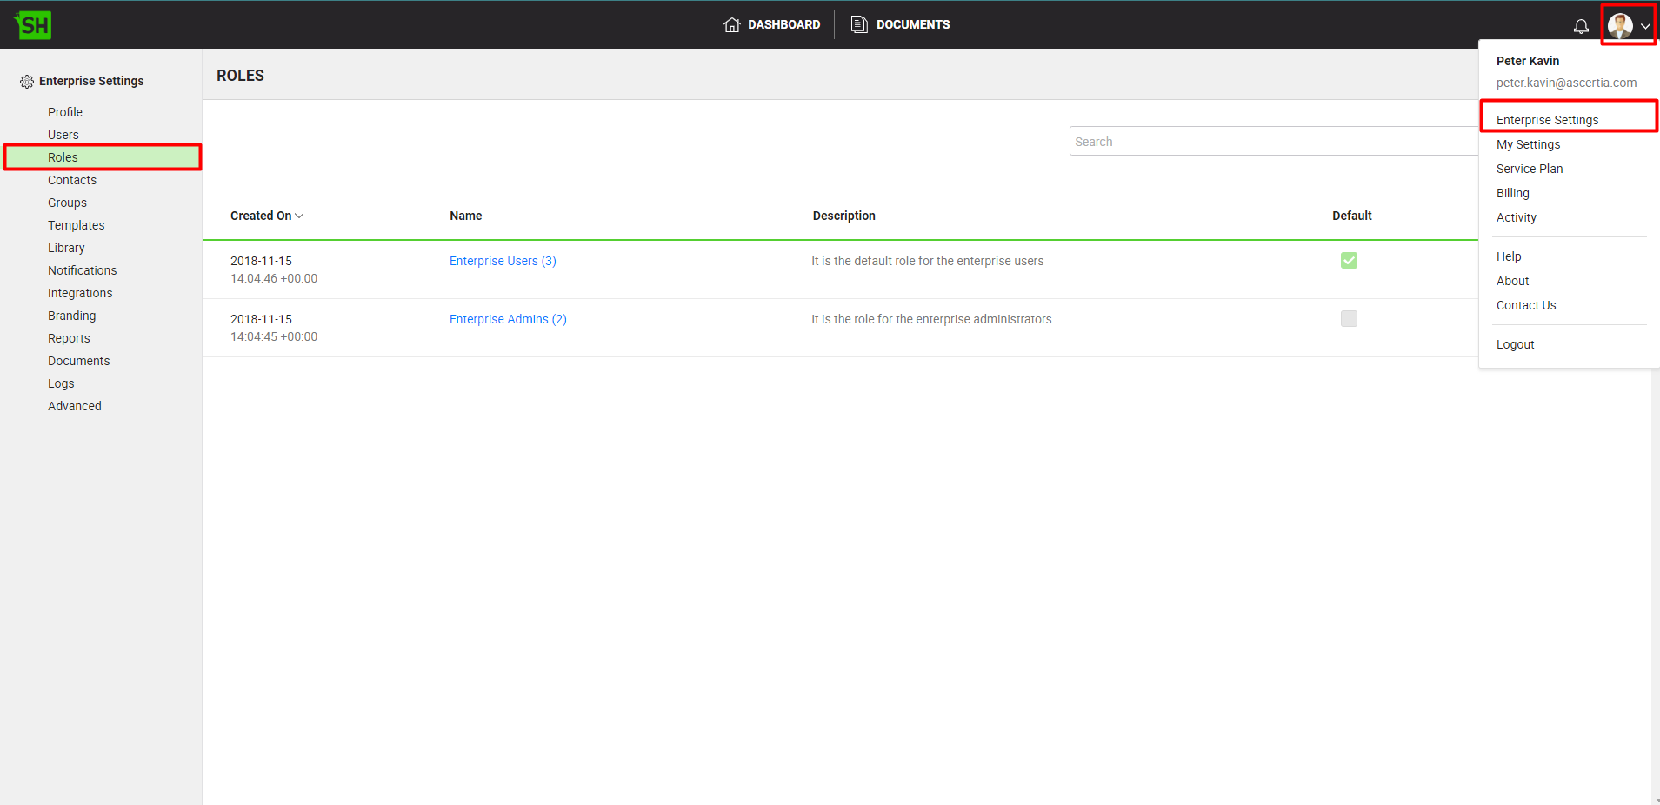Go to Users in the sidebar
The image size is (1660, 805).
pos(63,135)
